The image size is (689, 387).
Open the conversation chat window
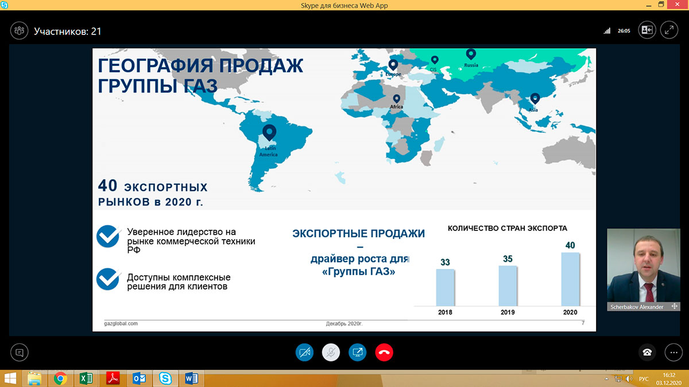tap(20, 352)
